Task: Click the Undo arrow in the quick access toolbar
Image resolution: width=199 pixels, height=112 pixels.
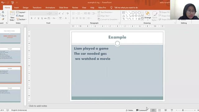Action: (x=2, y=2)
